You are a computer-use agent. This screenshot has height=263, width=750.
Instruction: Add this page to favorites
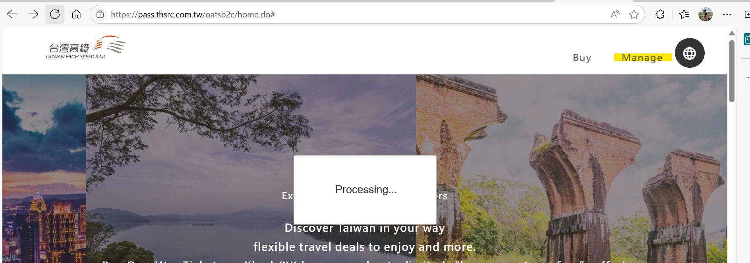pyautogui.click(x=634, y=15)
